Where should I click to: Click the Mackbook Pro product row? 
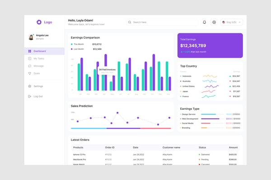tap(155, 159)
